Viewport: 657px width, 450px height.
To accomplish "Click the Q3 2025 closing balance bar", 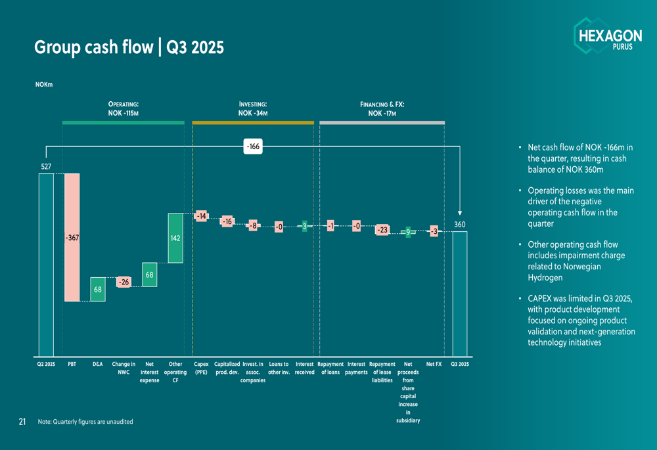I will pyautogui.click(x=460, y=294).
